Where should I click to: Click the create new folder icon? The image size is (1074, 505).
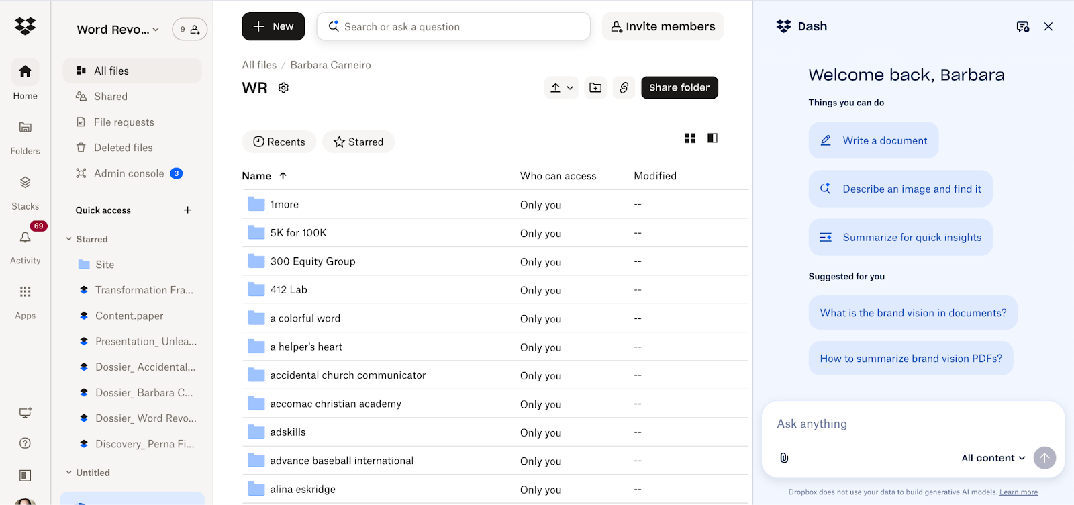(595, 87)
